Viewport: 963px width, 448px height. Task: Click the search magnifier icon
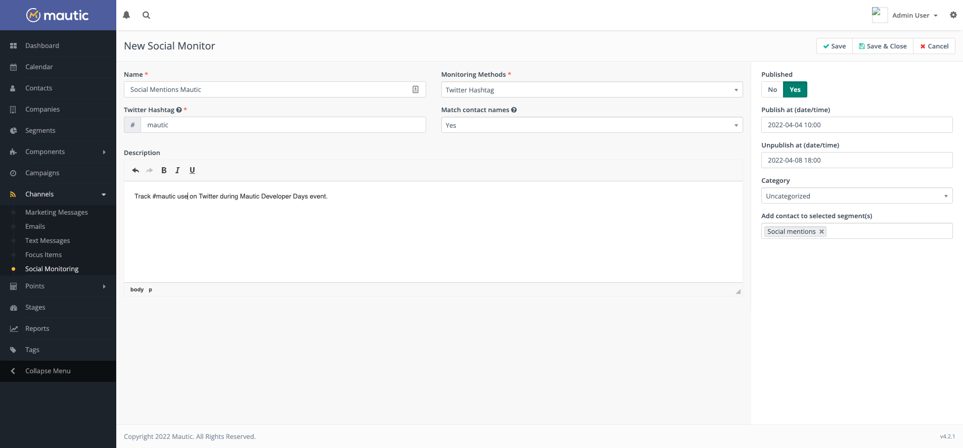click(x=146, y=15)
